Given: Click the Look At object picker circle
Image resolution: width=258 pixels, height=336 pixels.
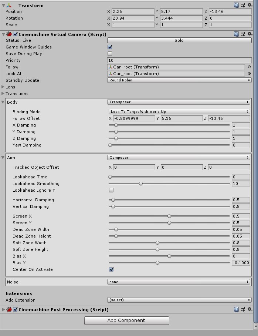Looking at the screenshot, I should pyautogui.click(x=249, y=74).
